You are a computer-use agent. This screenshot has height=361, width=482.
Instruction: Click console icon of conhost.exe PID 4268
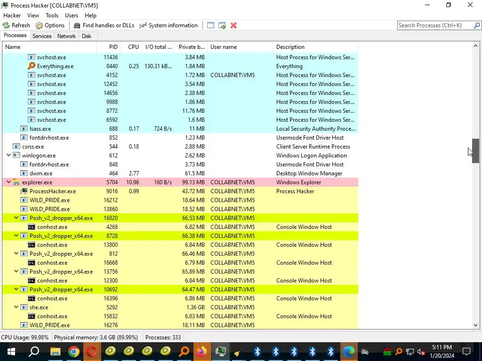click(32, 227)
